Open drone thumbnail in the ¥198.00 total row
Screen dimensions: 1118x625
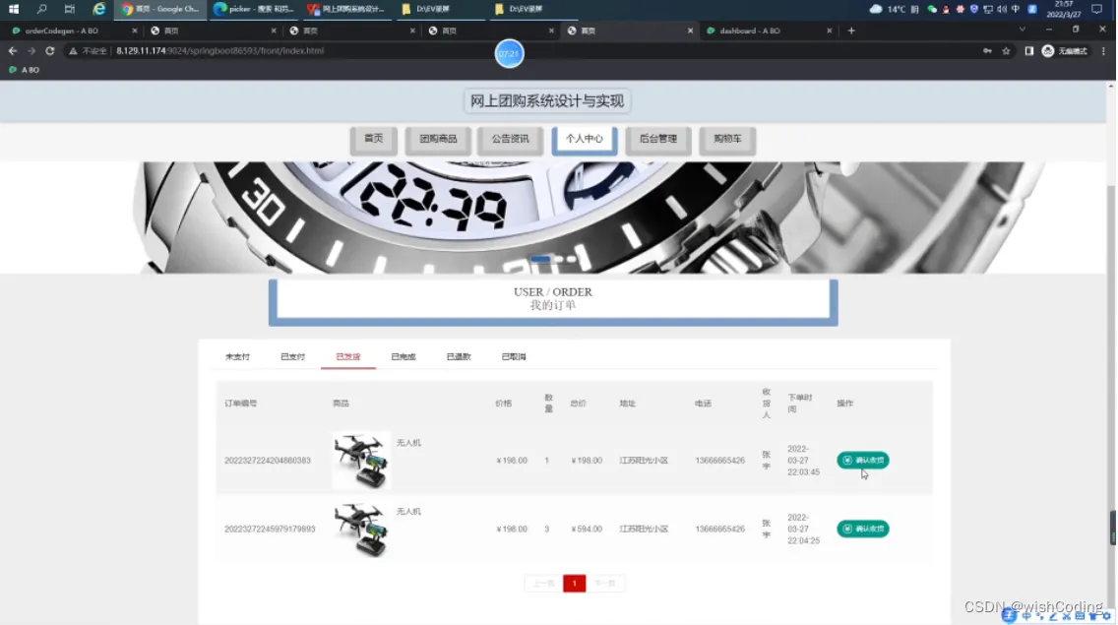pyautogui.click(x=361, y=461)
